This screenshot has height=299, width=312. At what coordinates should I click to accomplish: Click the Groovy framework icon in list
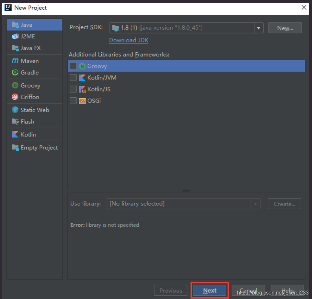coord(82,66)
